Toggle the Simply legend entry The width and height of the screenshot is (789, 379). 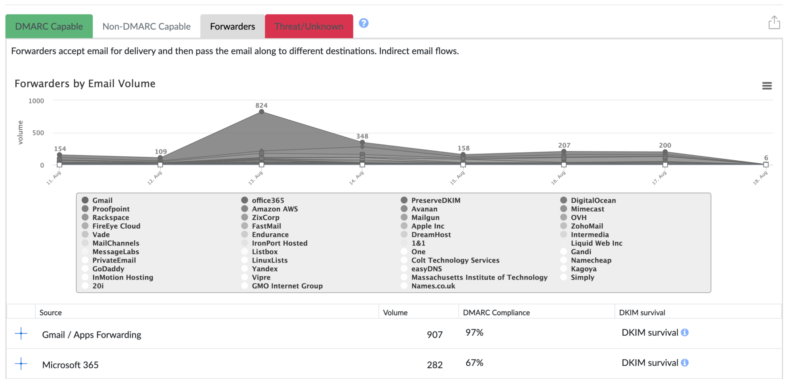coord(577,277)
